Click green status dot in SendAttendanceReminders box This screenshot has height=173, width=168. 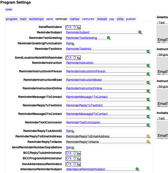(79, 165)
